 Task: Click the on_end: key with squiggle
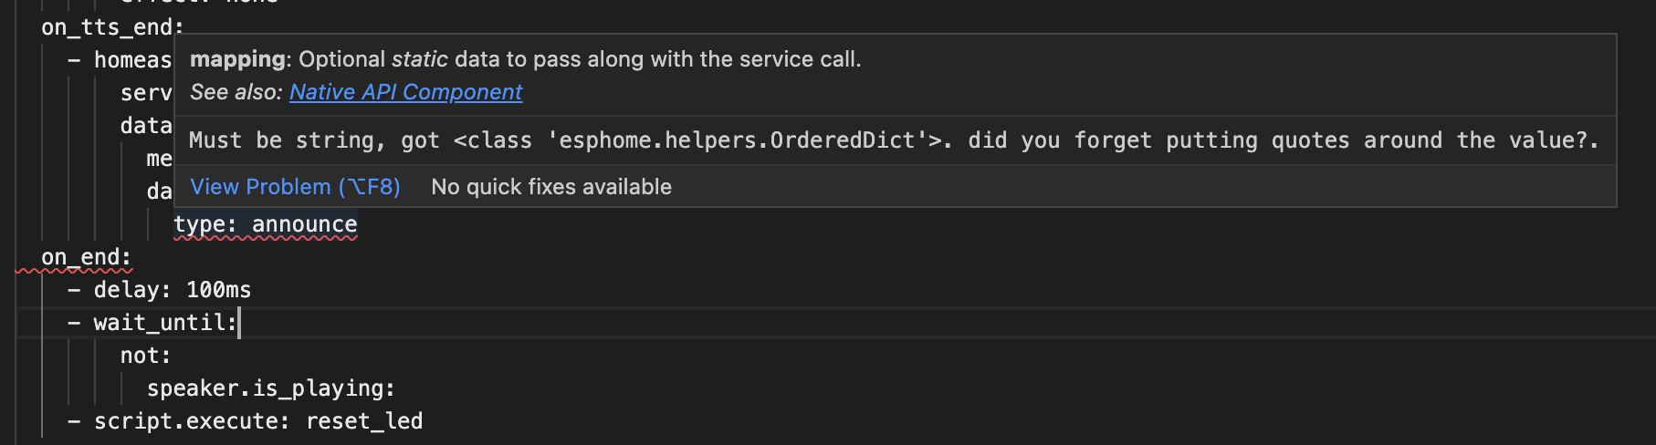(x=86, y=257)
